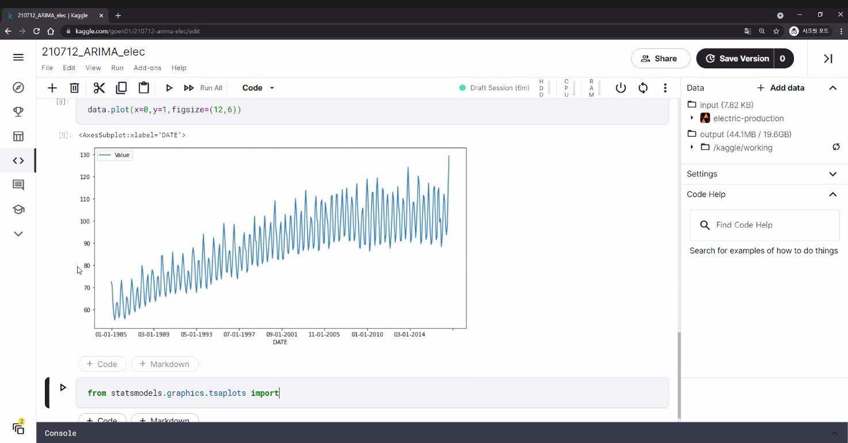The width and height of the screenshot is (848, 443).
Task: Click notebook title 210712_ARIMA_elec
Action: tap(93, 52)
